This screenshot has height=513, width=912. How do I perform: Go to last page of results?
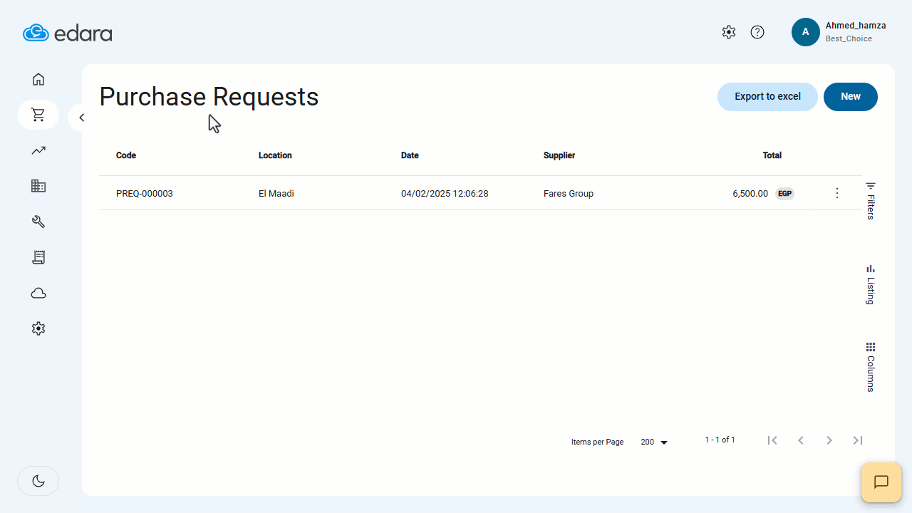(x=858, y=440)
